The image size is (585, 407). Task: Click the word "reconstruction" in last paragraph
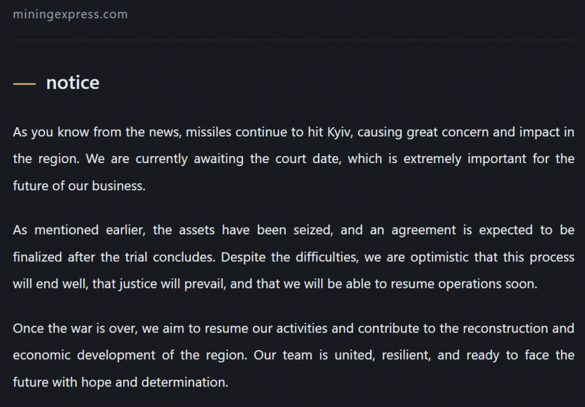click(505, 328)
